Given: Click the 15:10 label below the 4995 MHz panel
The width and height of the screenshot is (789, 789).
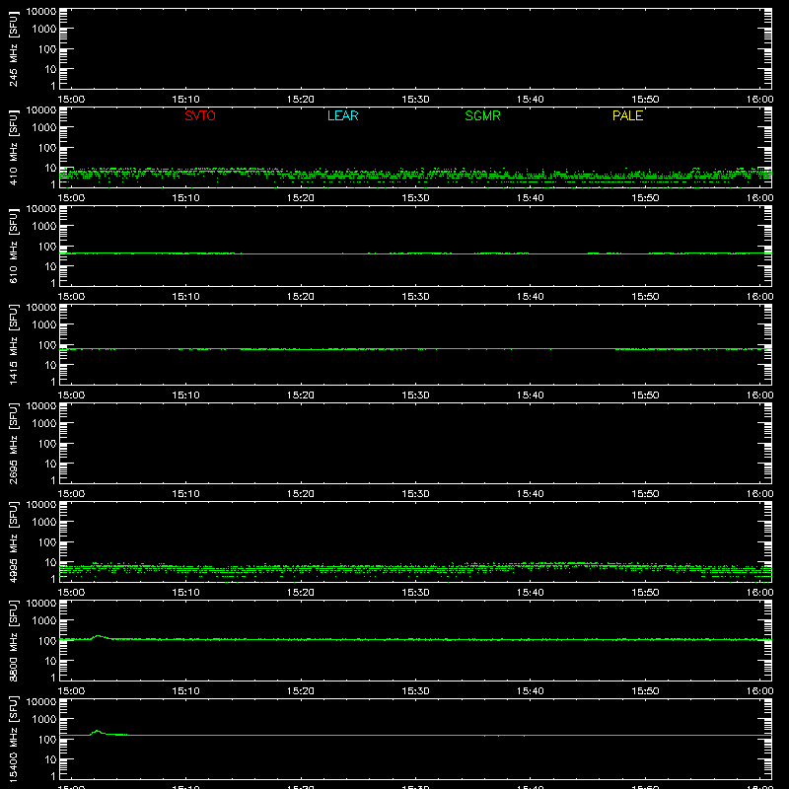Looking at the screenshot, I should click(185, 593).
